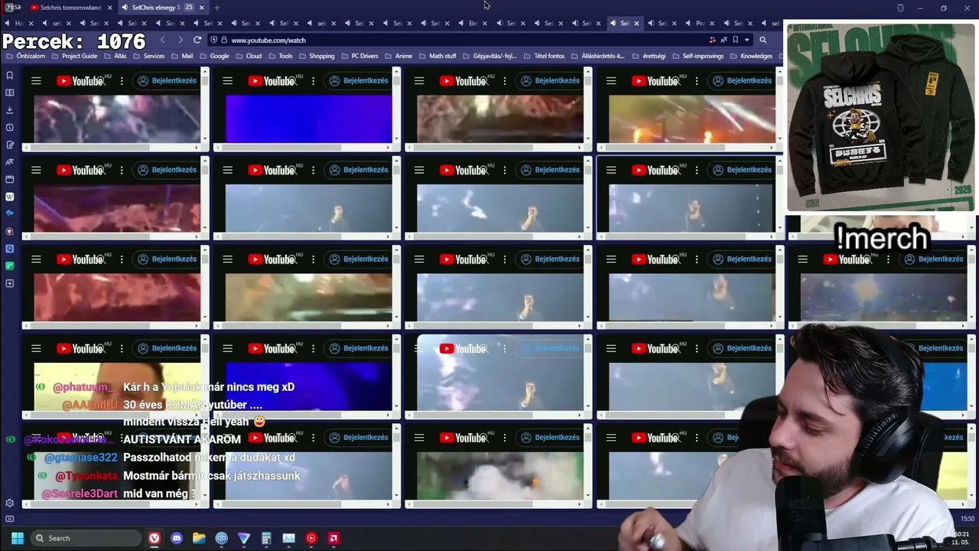The image size is (979, 551).
Task: Click the Windows taskbar Search box
Action: [84, 538]
